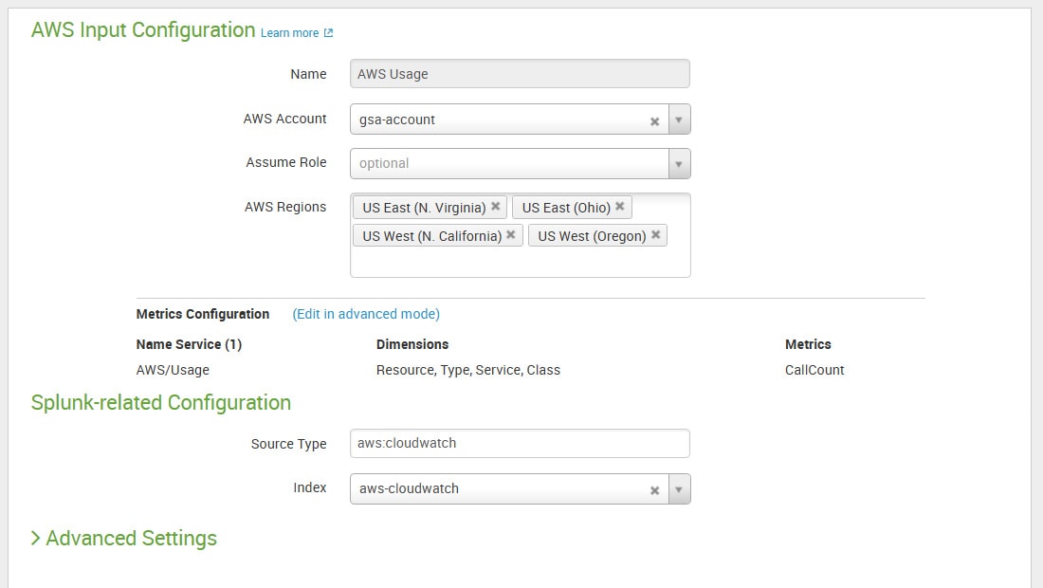The image size is (1043, 588).
Task: Remove the US East (Ohio) region tag
Action: coord(620,207)
